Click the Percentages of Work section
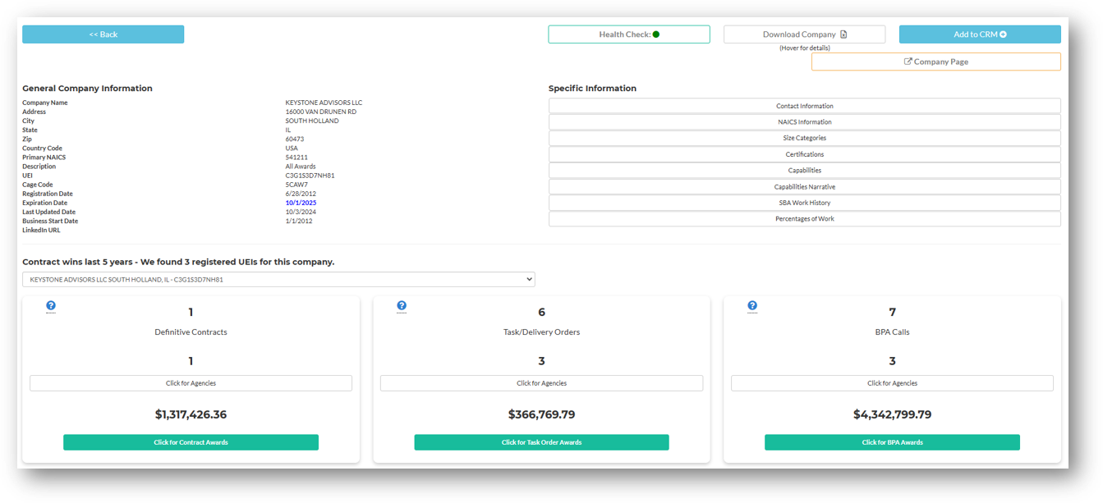Image resolution: width=1103 pixels, height=503 pixels. [803, 218]
